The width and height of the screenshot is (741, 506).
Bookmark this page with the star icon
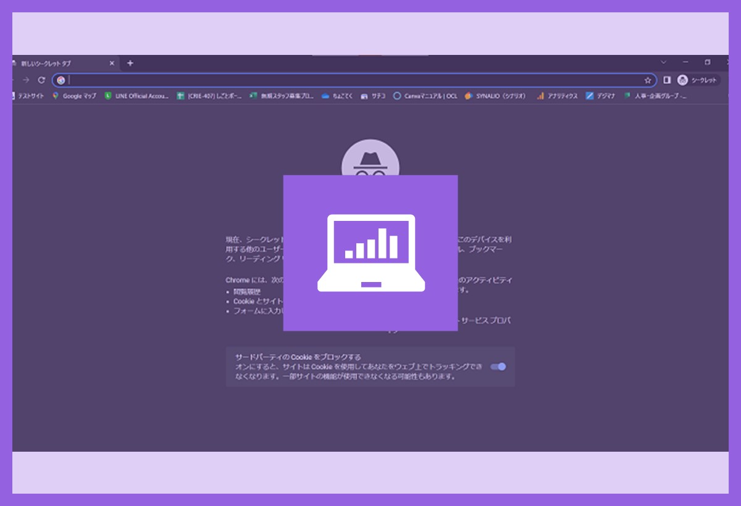(648, 80)
